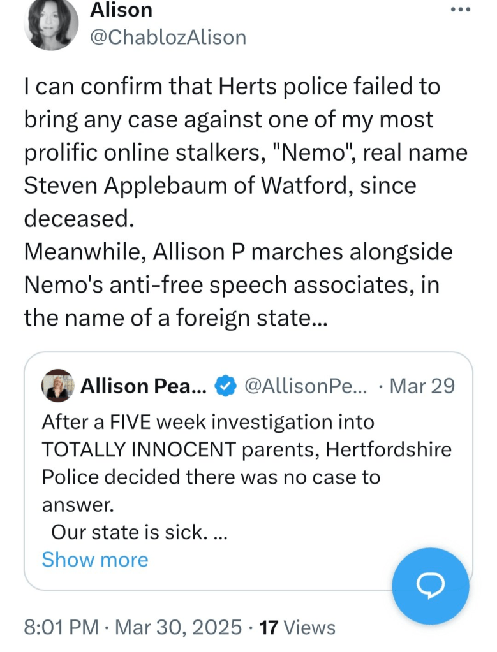Click the blue verified checkmark badge
This screenshot has height=652, width=497.
[225, 386]
